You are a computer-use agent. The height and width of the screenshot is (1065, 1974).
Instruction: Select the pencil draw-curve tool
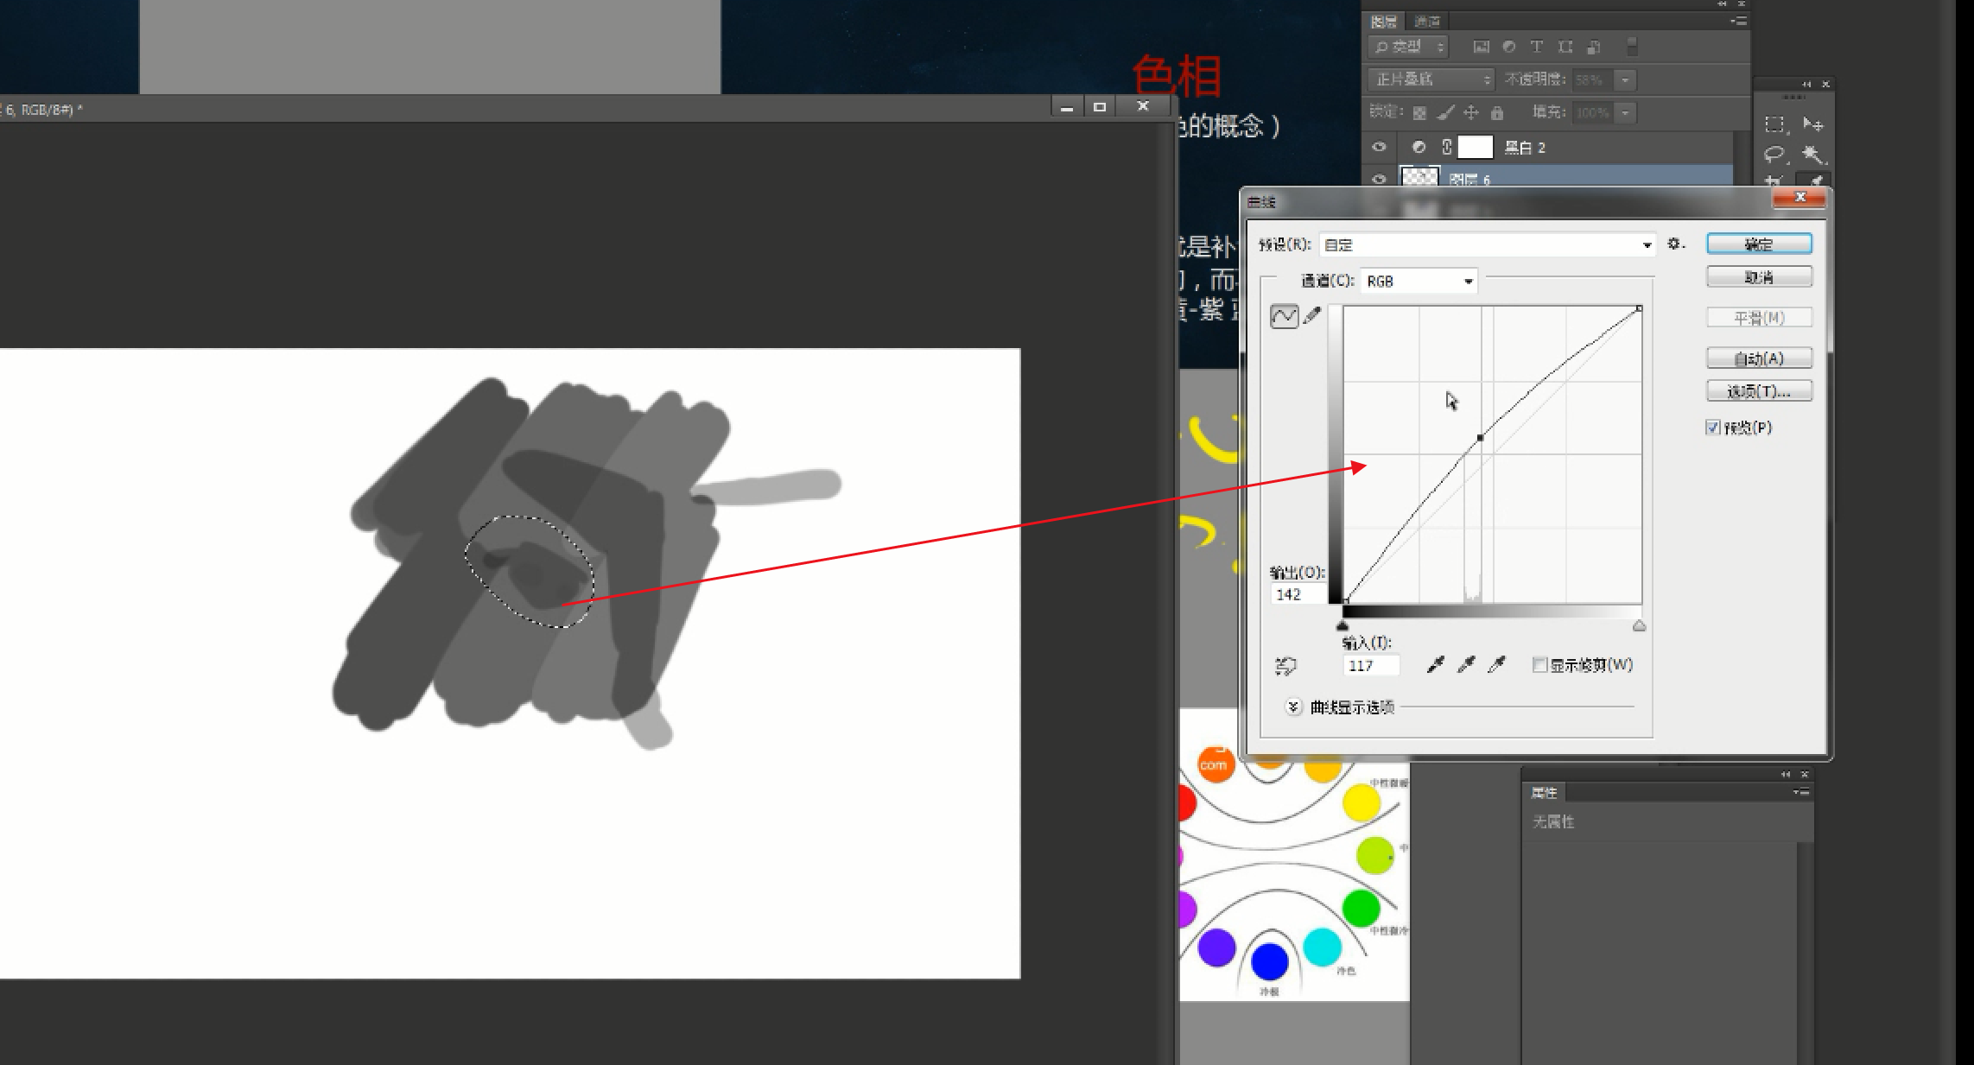click(1312, 316)
